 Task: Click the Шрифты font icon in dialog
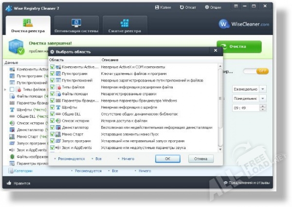pyautogui.click(x=58, y=107)
